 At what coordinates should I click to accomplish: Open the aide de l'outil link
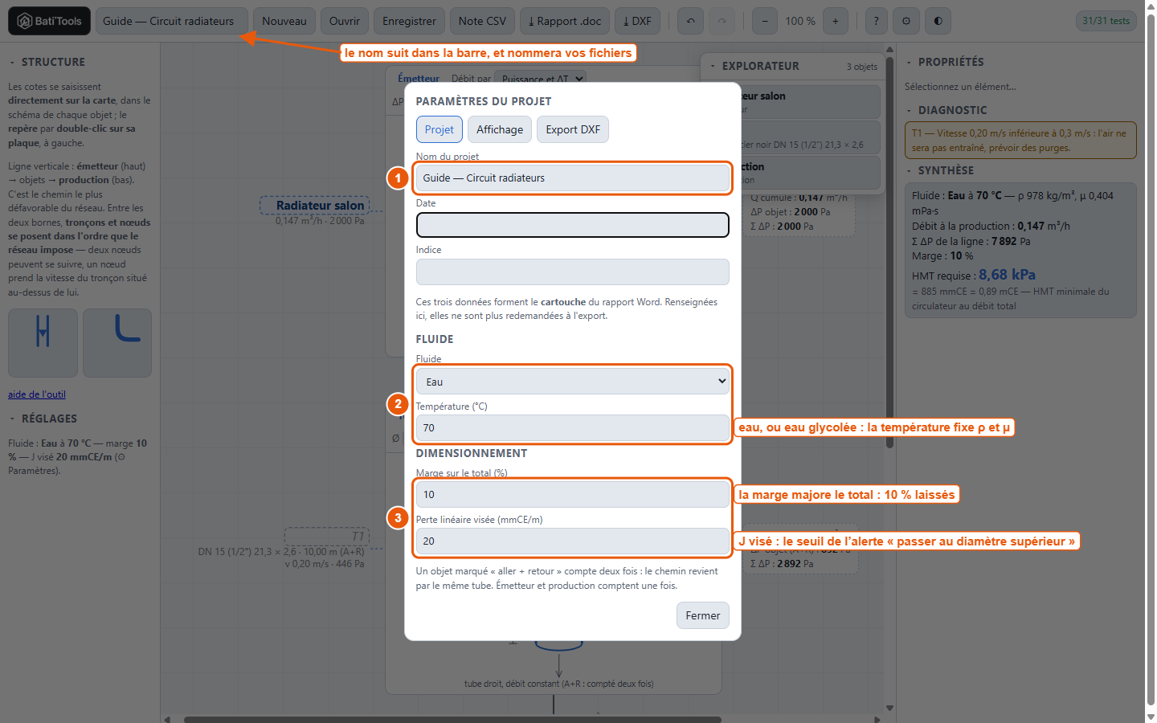(x=37, y=394)
